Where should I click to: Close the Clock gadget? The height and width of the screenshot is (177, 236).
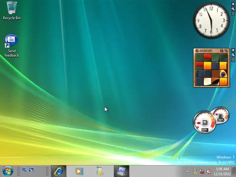coord(233,4)
